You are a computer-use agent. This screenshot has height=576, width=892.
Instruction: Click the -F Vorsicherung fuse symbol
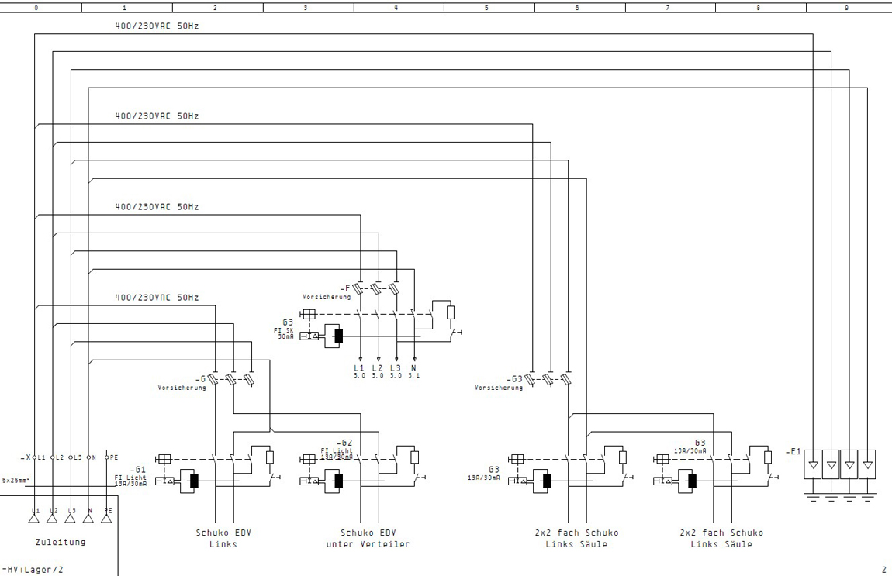pyautogui.click(x=378, y=289)
